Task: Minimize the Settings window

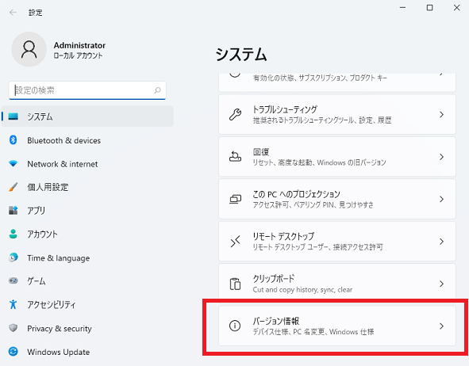Action: click(x=402, y=8)
